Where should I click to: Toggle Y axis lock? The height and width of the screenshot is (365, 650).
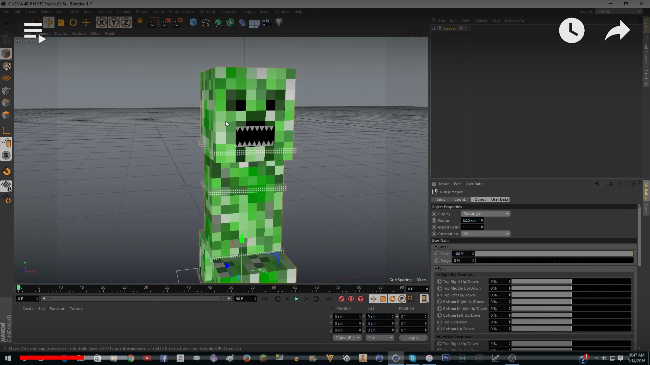[114, 23]
